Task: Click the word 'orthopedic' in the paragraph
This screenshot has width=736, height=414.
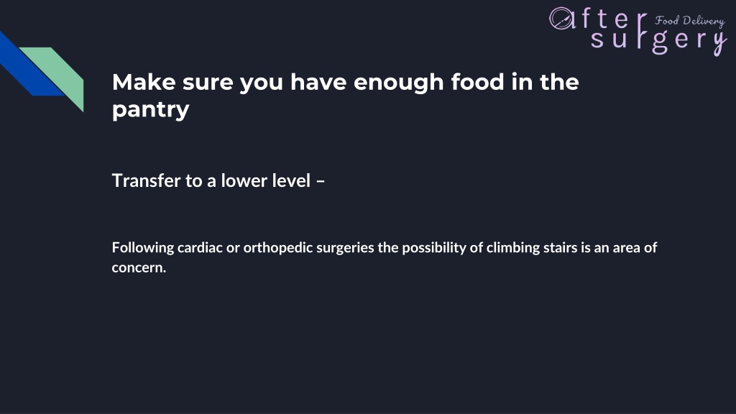Action: pyautogui.click(x=278, y=248)
